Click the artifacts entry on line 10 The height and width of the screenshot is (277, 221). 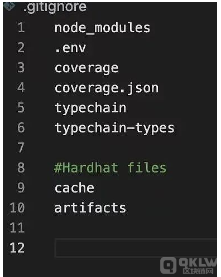point(90,208)
